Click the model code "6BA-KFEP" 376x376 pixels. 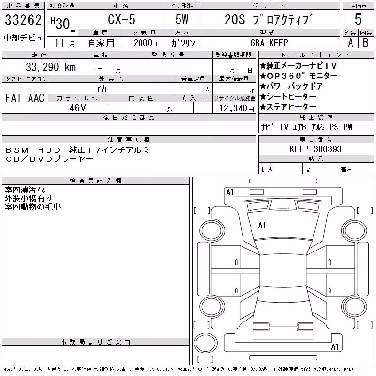coord(269,43)
